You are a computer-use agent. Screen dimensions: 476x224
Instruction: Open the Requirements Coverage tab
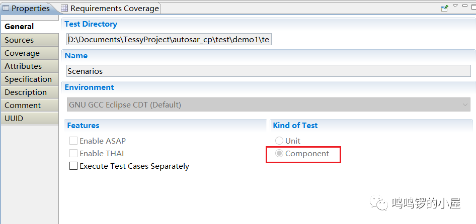point(110,9)
